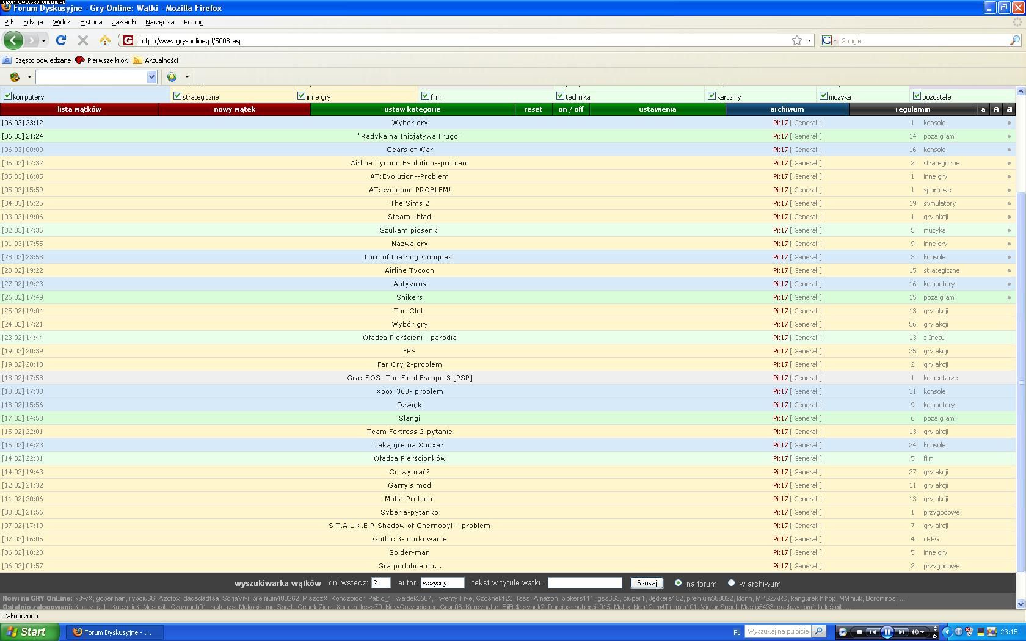
Task: Skip to next track in taskbar player
Action: (x=901, y=632)
